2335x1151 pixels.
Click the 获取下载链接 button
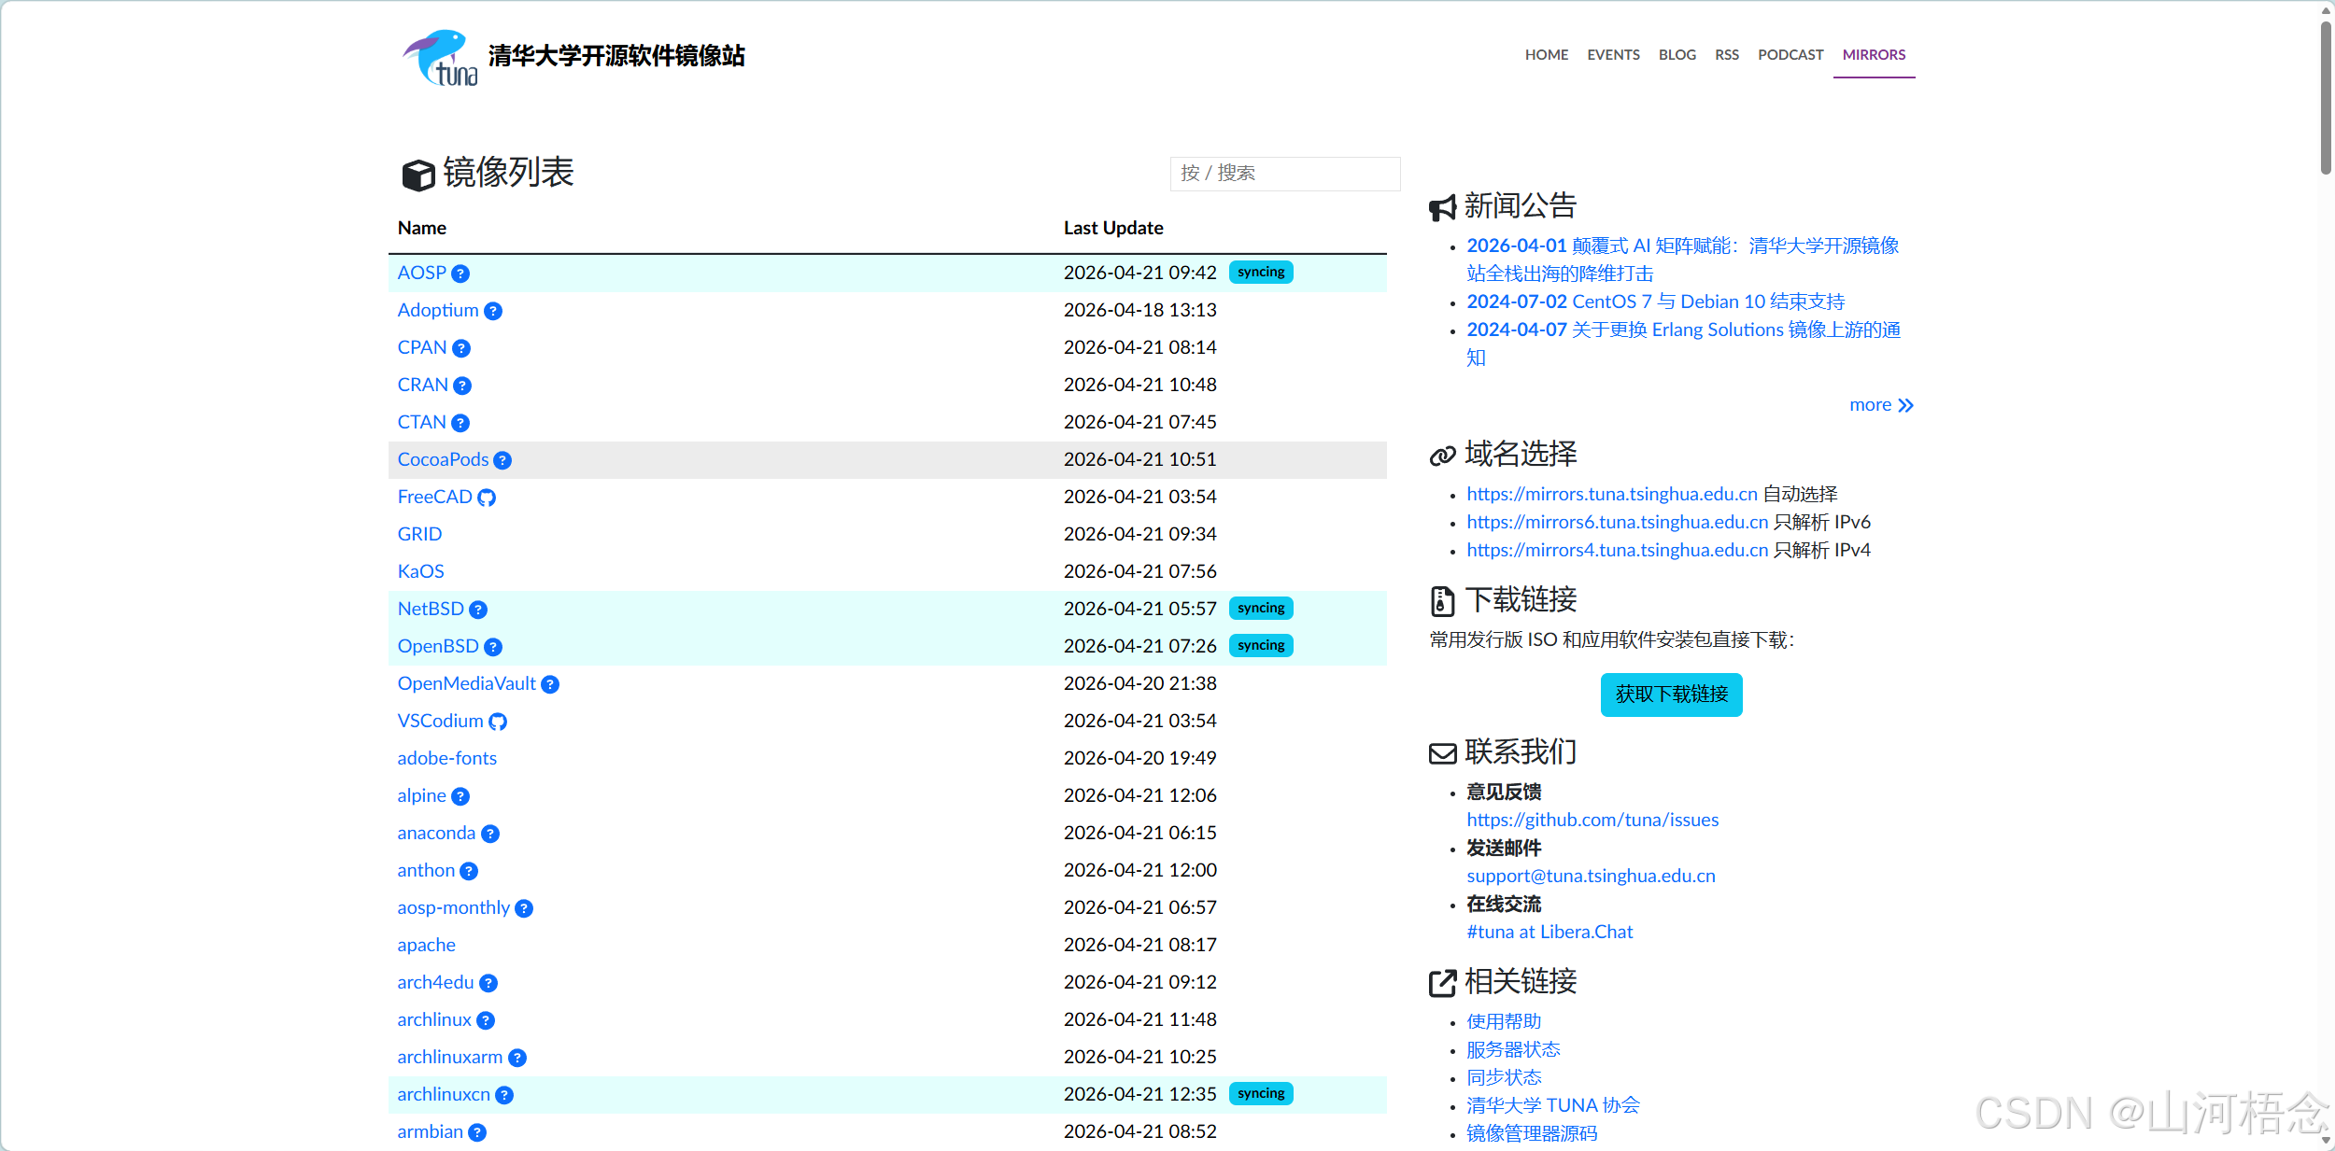tap(1671, 695)
